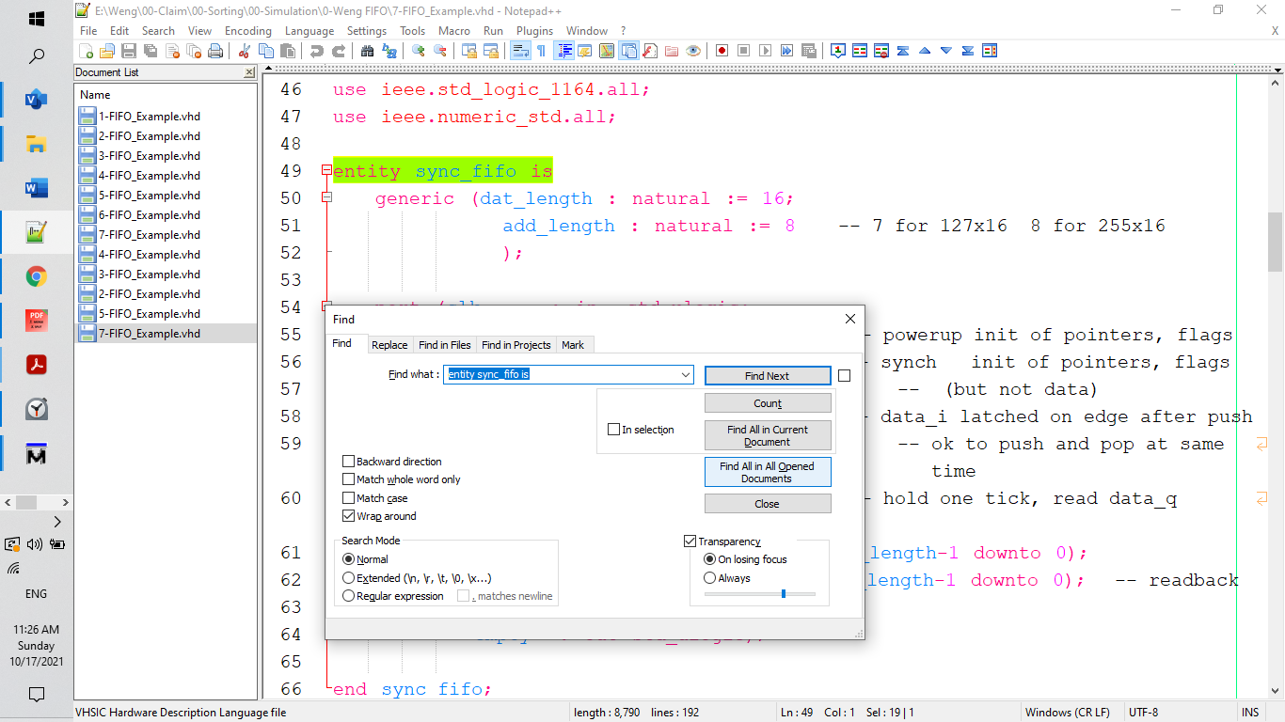Click the Open file folder icon
Image resolution: width=1285 pixels, height=722 pixels.
(107, 51)
